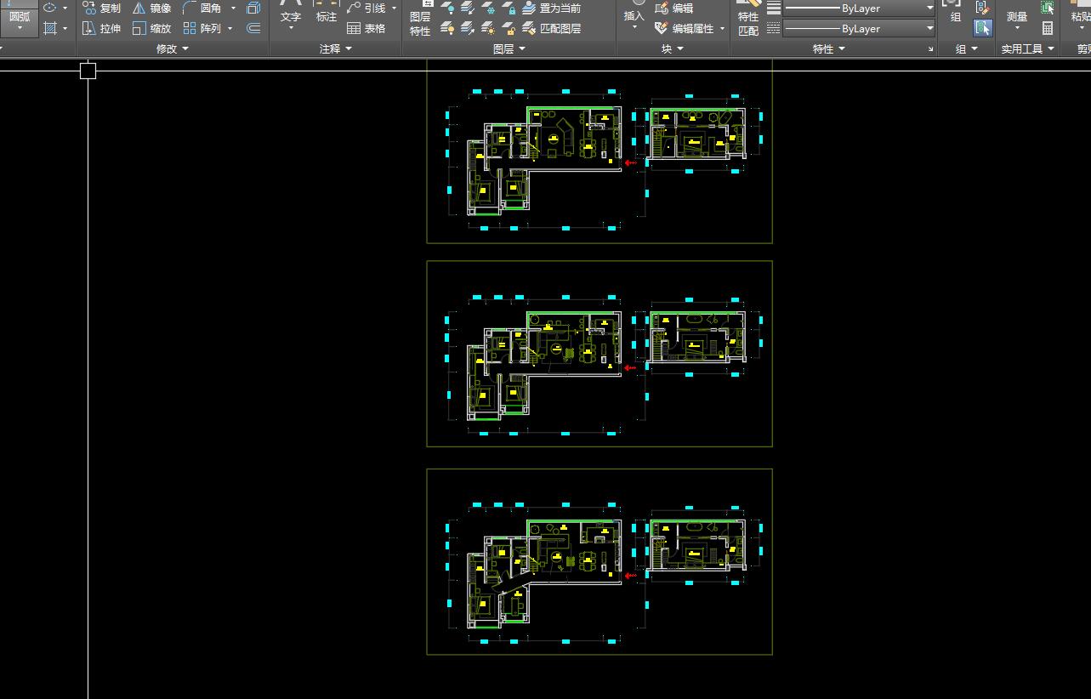Expand the 修改 (Modify) panel

pyautogui.click(x=173, y=48)
